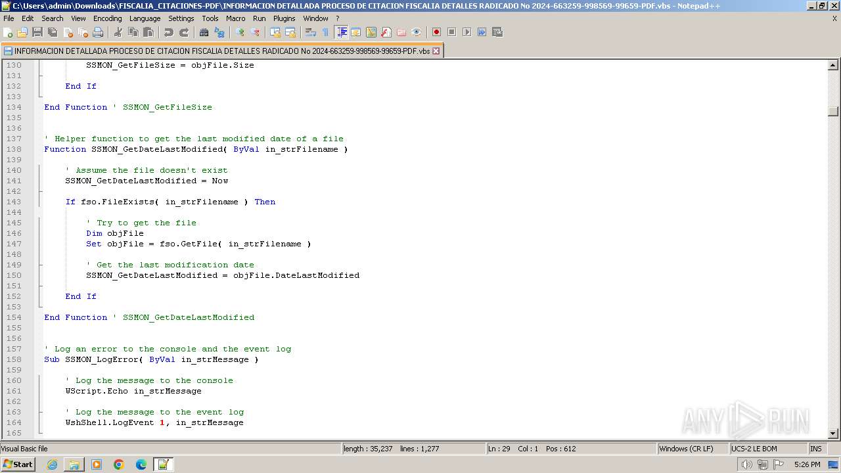This screenshot has height=473, width=841.
Task: Close the .vbs tab with red X
Action: pyautogui.click(x=436, y=51)
